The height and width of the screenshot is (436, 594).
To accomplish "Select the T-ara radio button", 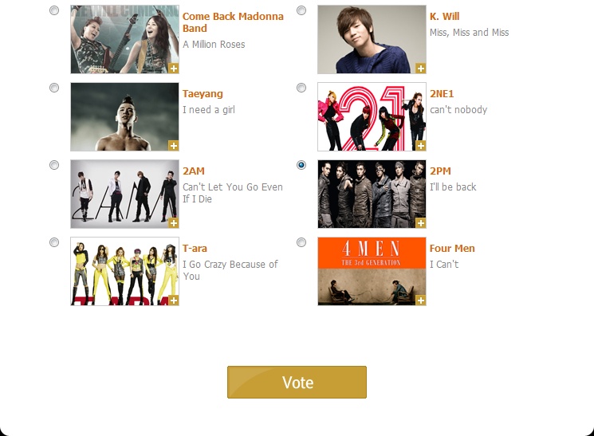I will (54, 242).
